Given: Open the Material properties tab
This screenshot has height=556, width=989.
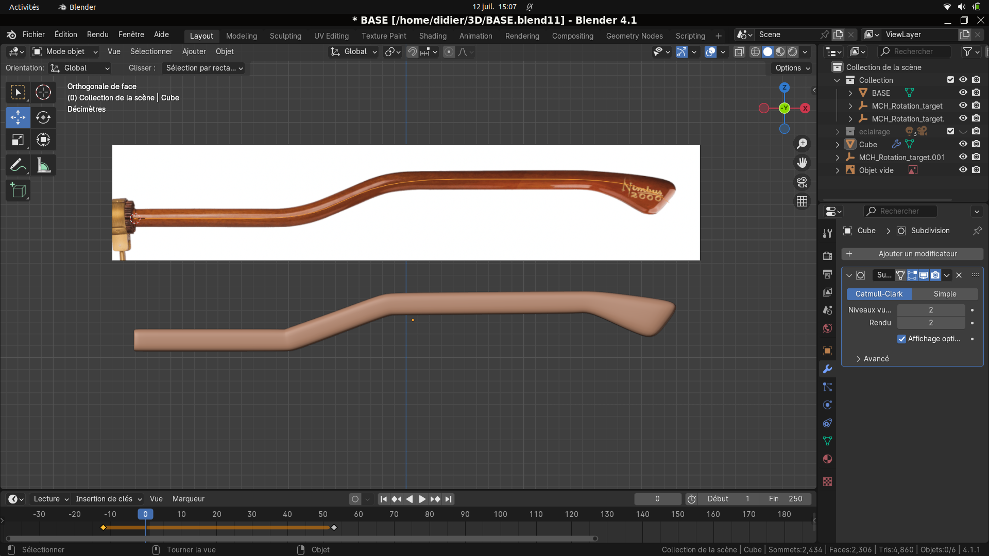Looking at the screenshot, I should [827, 459].
